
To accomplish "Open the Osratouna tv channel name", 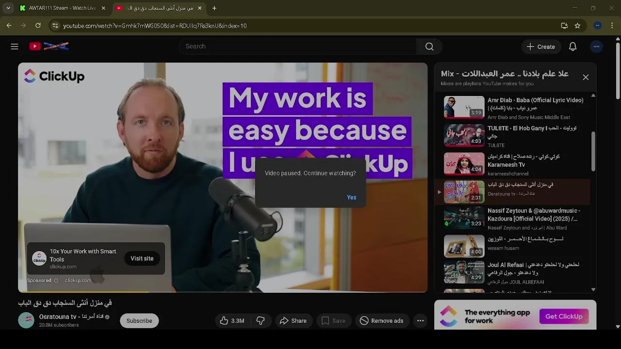I will pyautogui.click(x=71, y=317).
